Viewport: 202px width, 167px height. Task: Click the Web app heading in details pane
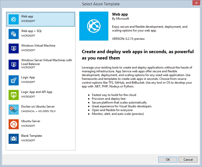pyautogui.click(x=120, y=14)
